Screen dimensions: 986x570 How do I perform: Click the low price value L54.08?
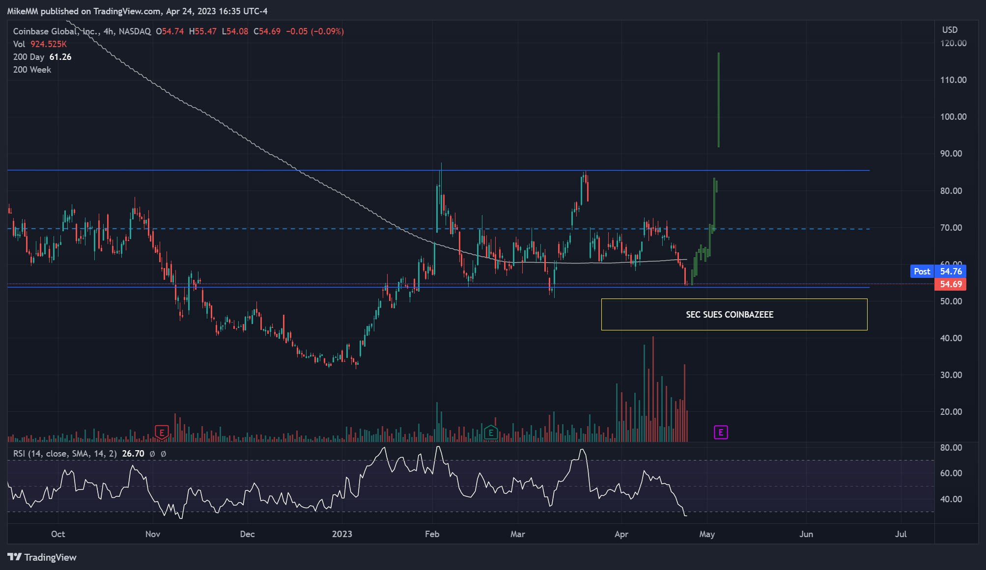pos(235,31)
